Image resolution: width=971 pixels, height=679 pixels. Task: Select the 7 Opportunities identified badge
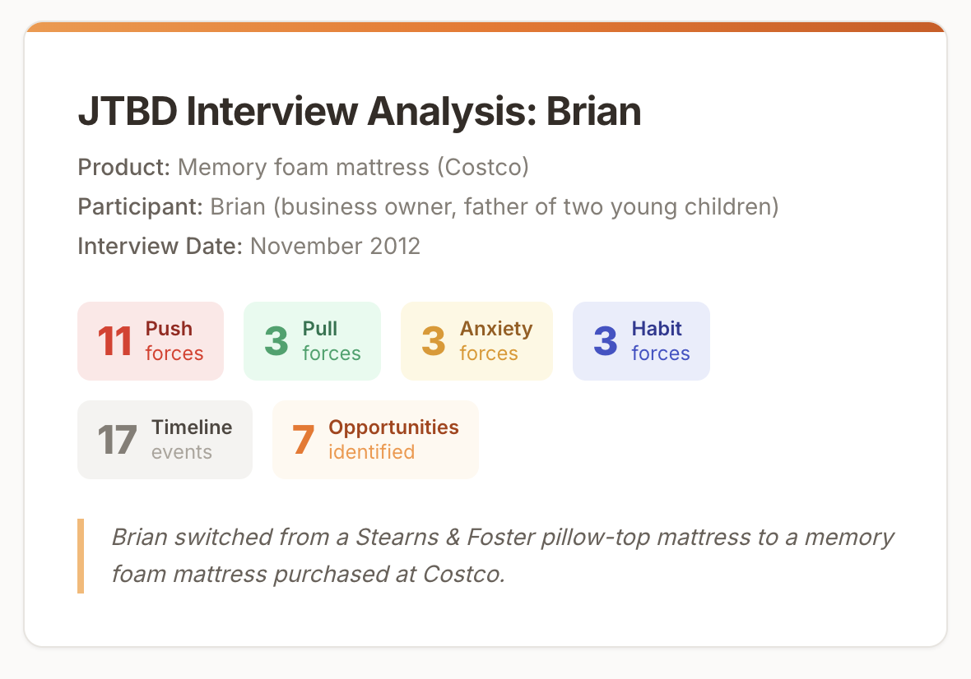pyautogui.click(x=375, y=440)
